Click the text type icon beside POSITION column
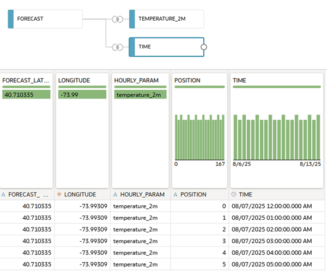This screenshot has width=327, height=271. pos(175,195)
